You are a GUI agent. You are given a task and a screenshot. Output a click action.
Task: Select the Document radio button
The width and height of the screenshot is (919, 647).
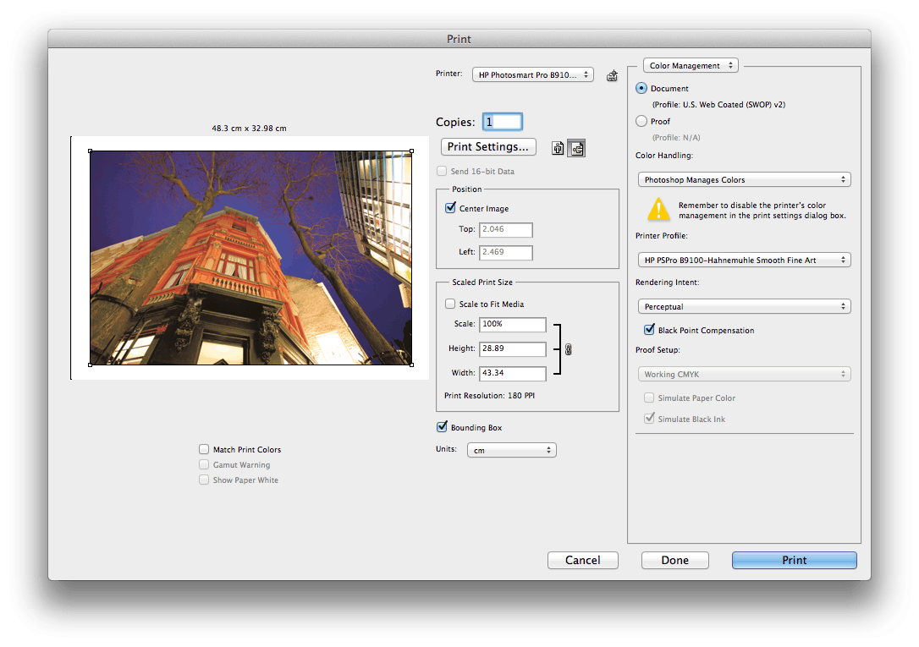641,89
